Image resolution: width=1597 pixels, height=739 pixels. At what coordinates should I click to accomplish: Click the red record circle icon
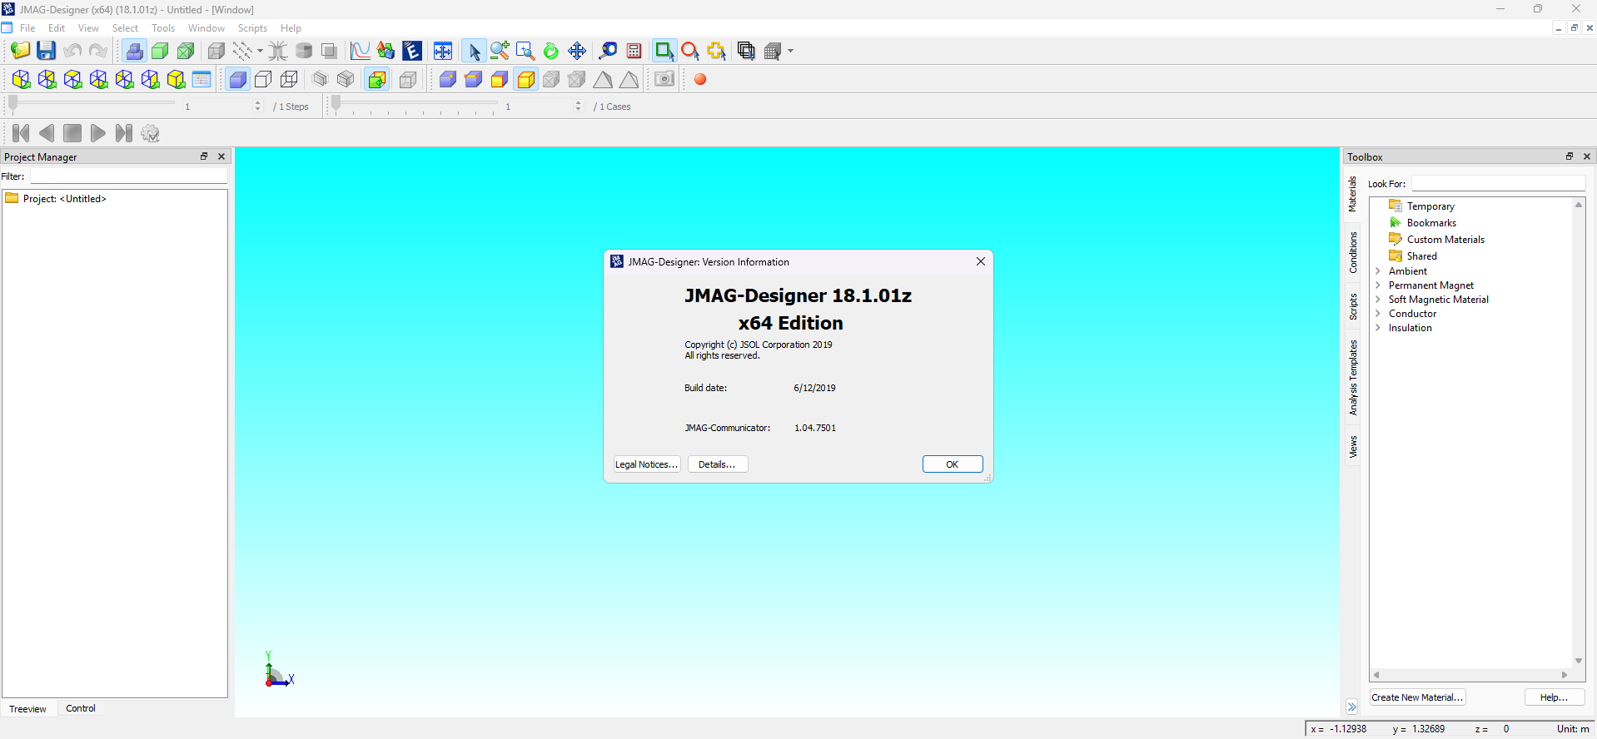(700, 79)
